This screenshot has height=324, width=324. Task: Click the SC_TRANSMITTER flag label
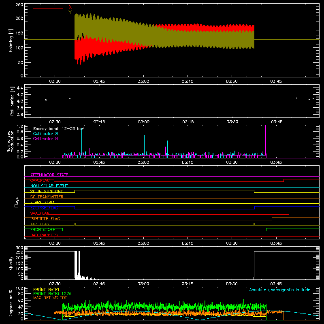pos(47,197)
